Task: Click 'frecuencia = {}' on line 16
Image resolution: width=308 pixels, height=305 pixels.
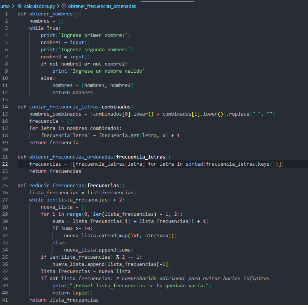Action: (51, 121)
